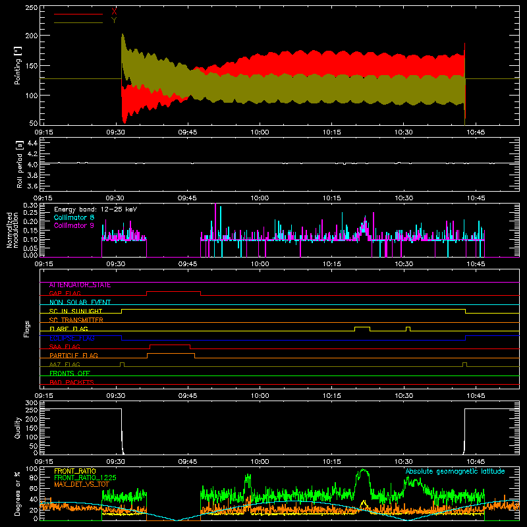Click the 'Quality' axis label

click(x=18, y=428)
